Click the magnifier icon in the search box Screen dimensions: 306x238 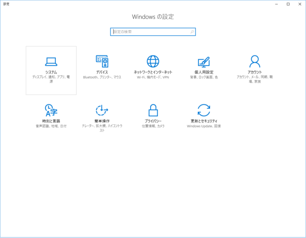(x=192, y=32)
